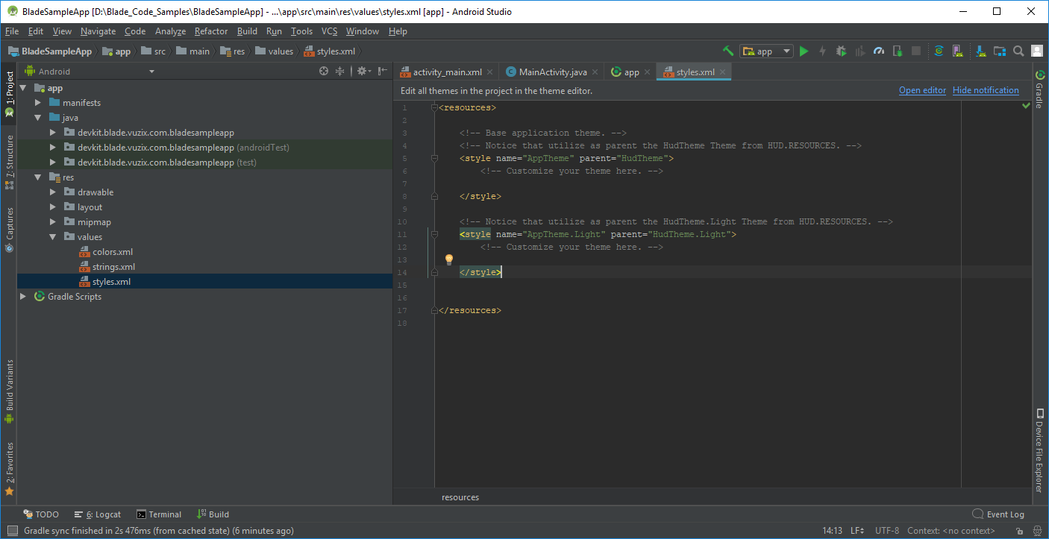Viewport: 1049px width, 539px height.
Task: Open Project panel gear settings
Action: pos(363,71)
